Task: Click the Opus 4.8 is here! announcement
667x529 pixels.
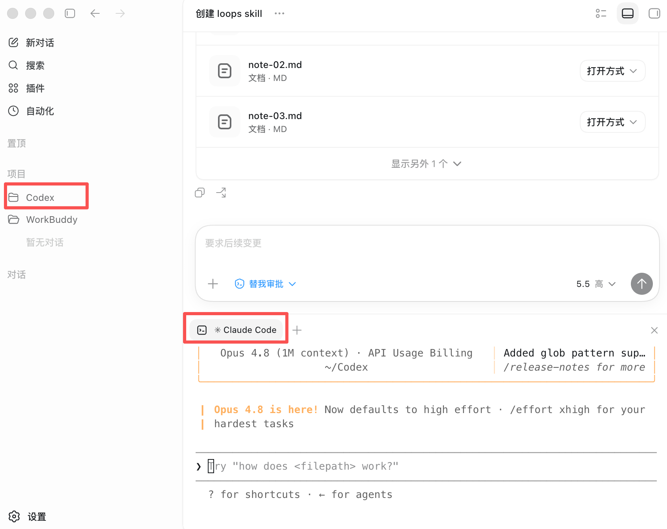Action: coord(266,410)
